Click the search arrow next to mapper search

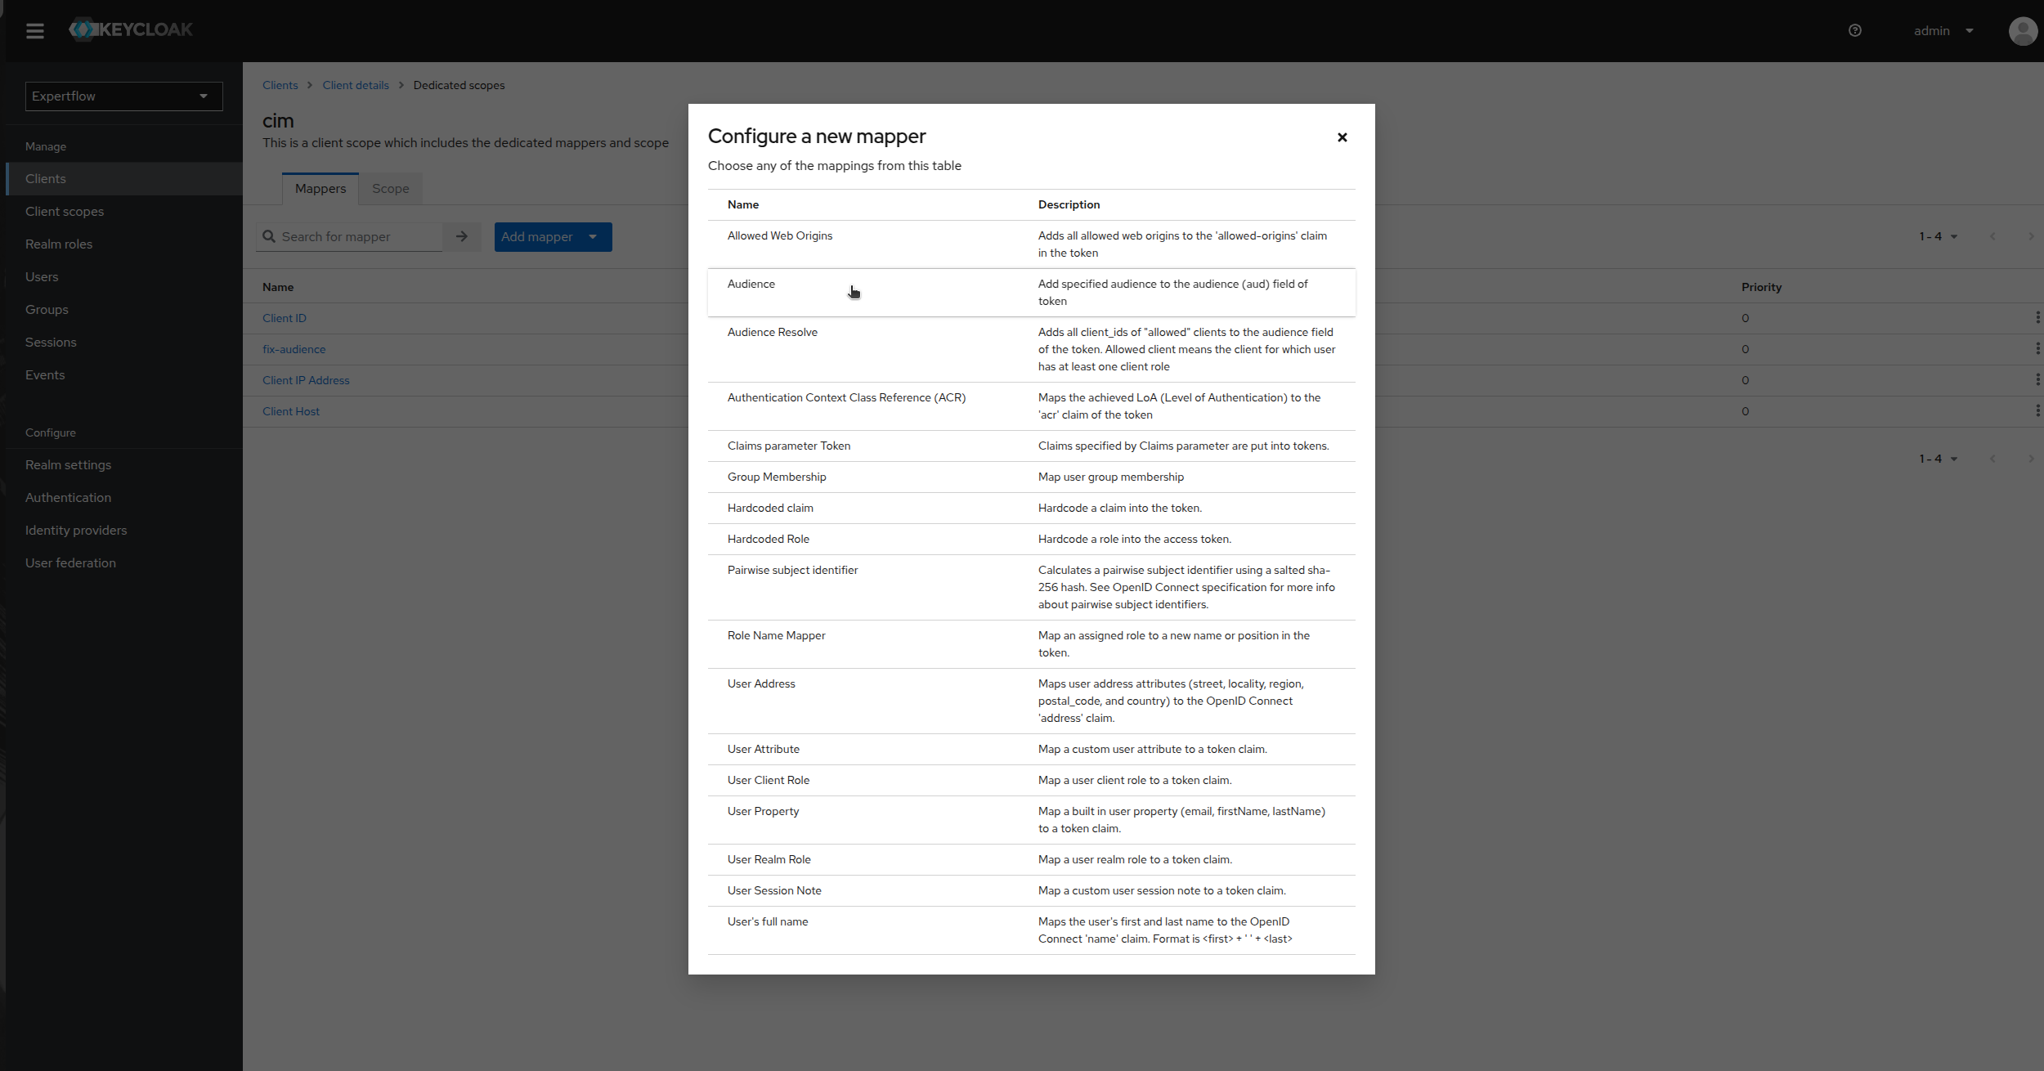coord(461,236)
